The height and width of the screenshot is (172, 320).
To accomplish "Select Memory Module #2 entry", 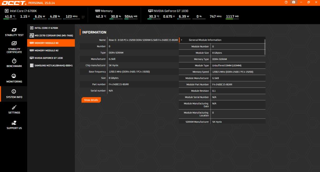I will point(51,50).
